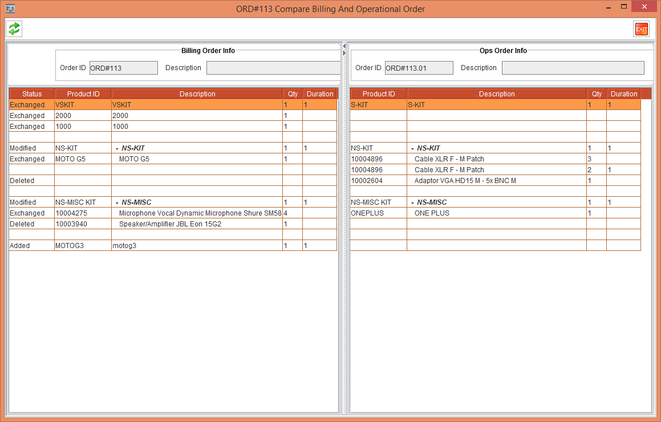Expand the NS-KIT row in billing table
This screenshot has height=422, width=661.
(x=117, y=148)
